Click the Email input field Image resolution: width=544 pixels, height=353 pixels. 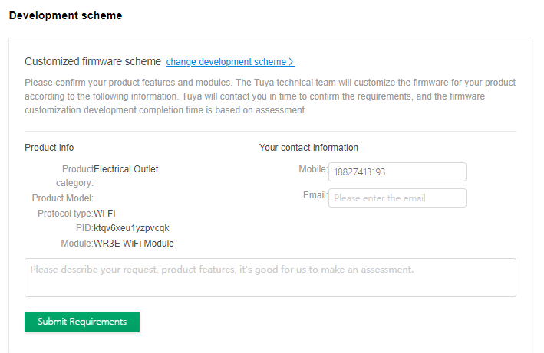click(x=397, y=198)
